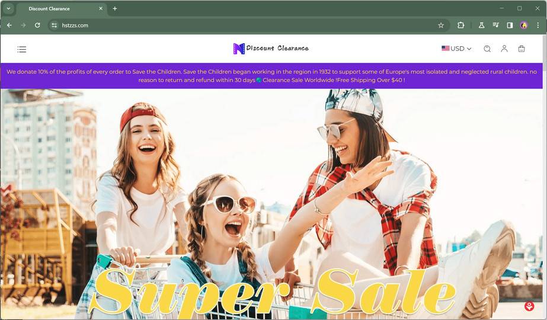Expand the tab search dropdown arrow
The width and height of the screenshot is (547, 320).
tap(8, 8)
